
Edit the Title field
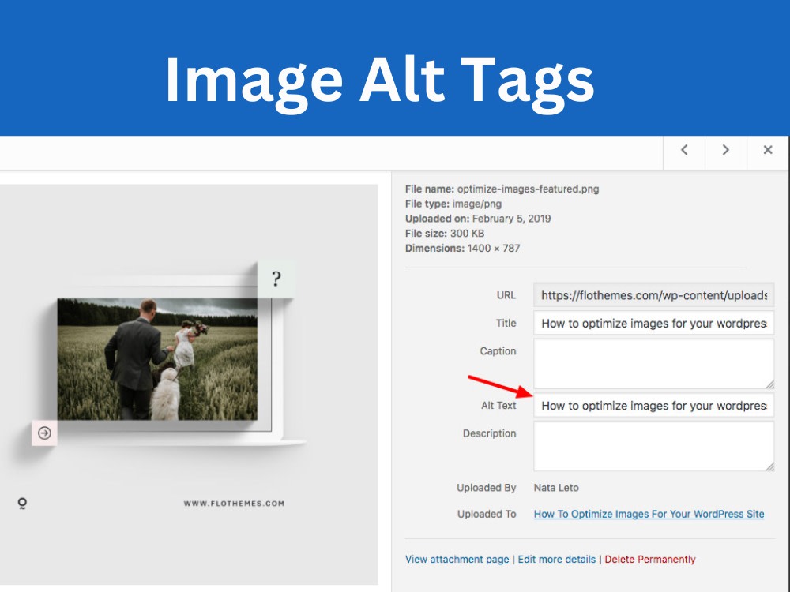(653, 323)
